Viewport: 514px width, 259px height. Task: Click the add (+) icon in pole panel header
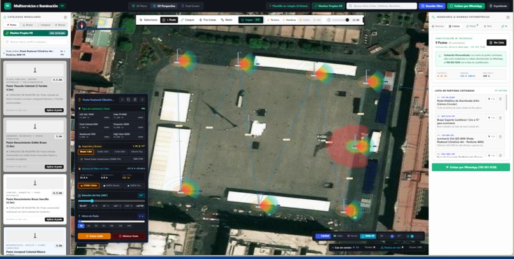click(x=122, y=100)
